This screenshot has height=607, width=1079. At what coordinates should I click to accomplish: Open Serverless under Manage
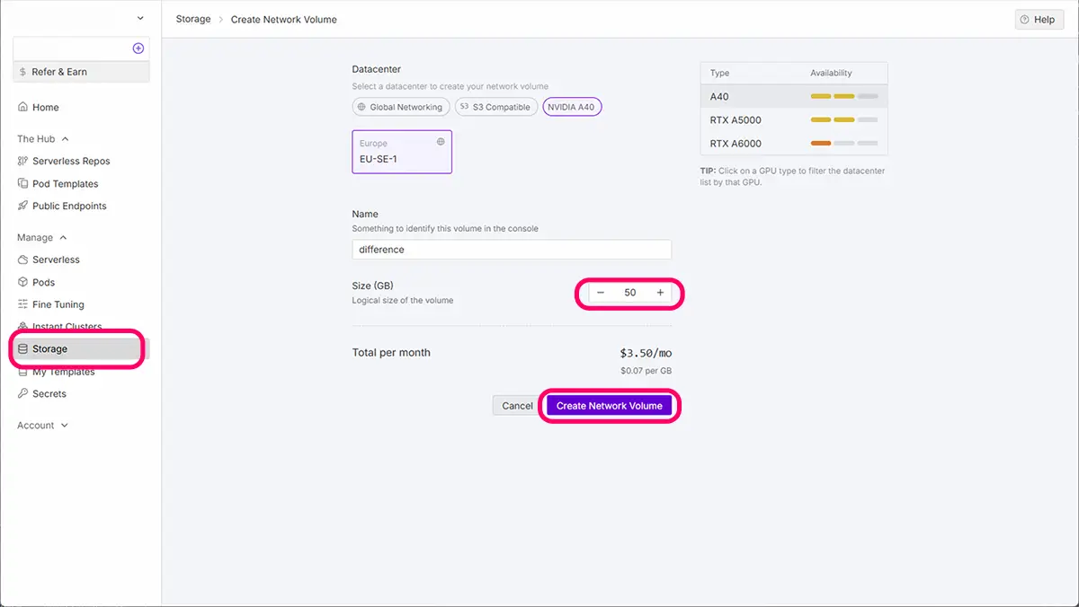coord(56,260)
